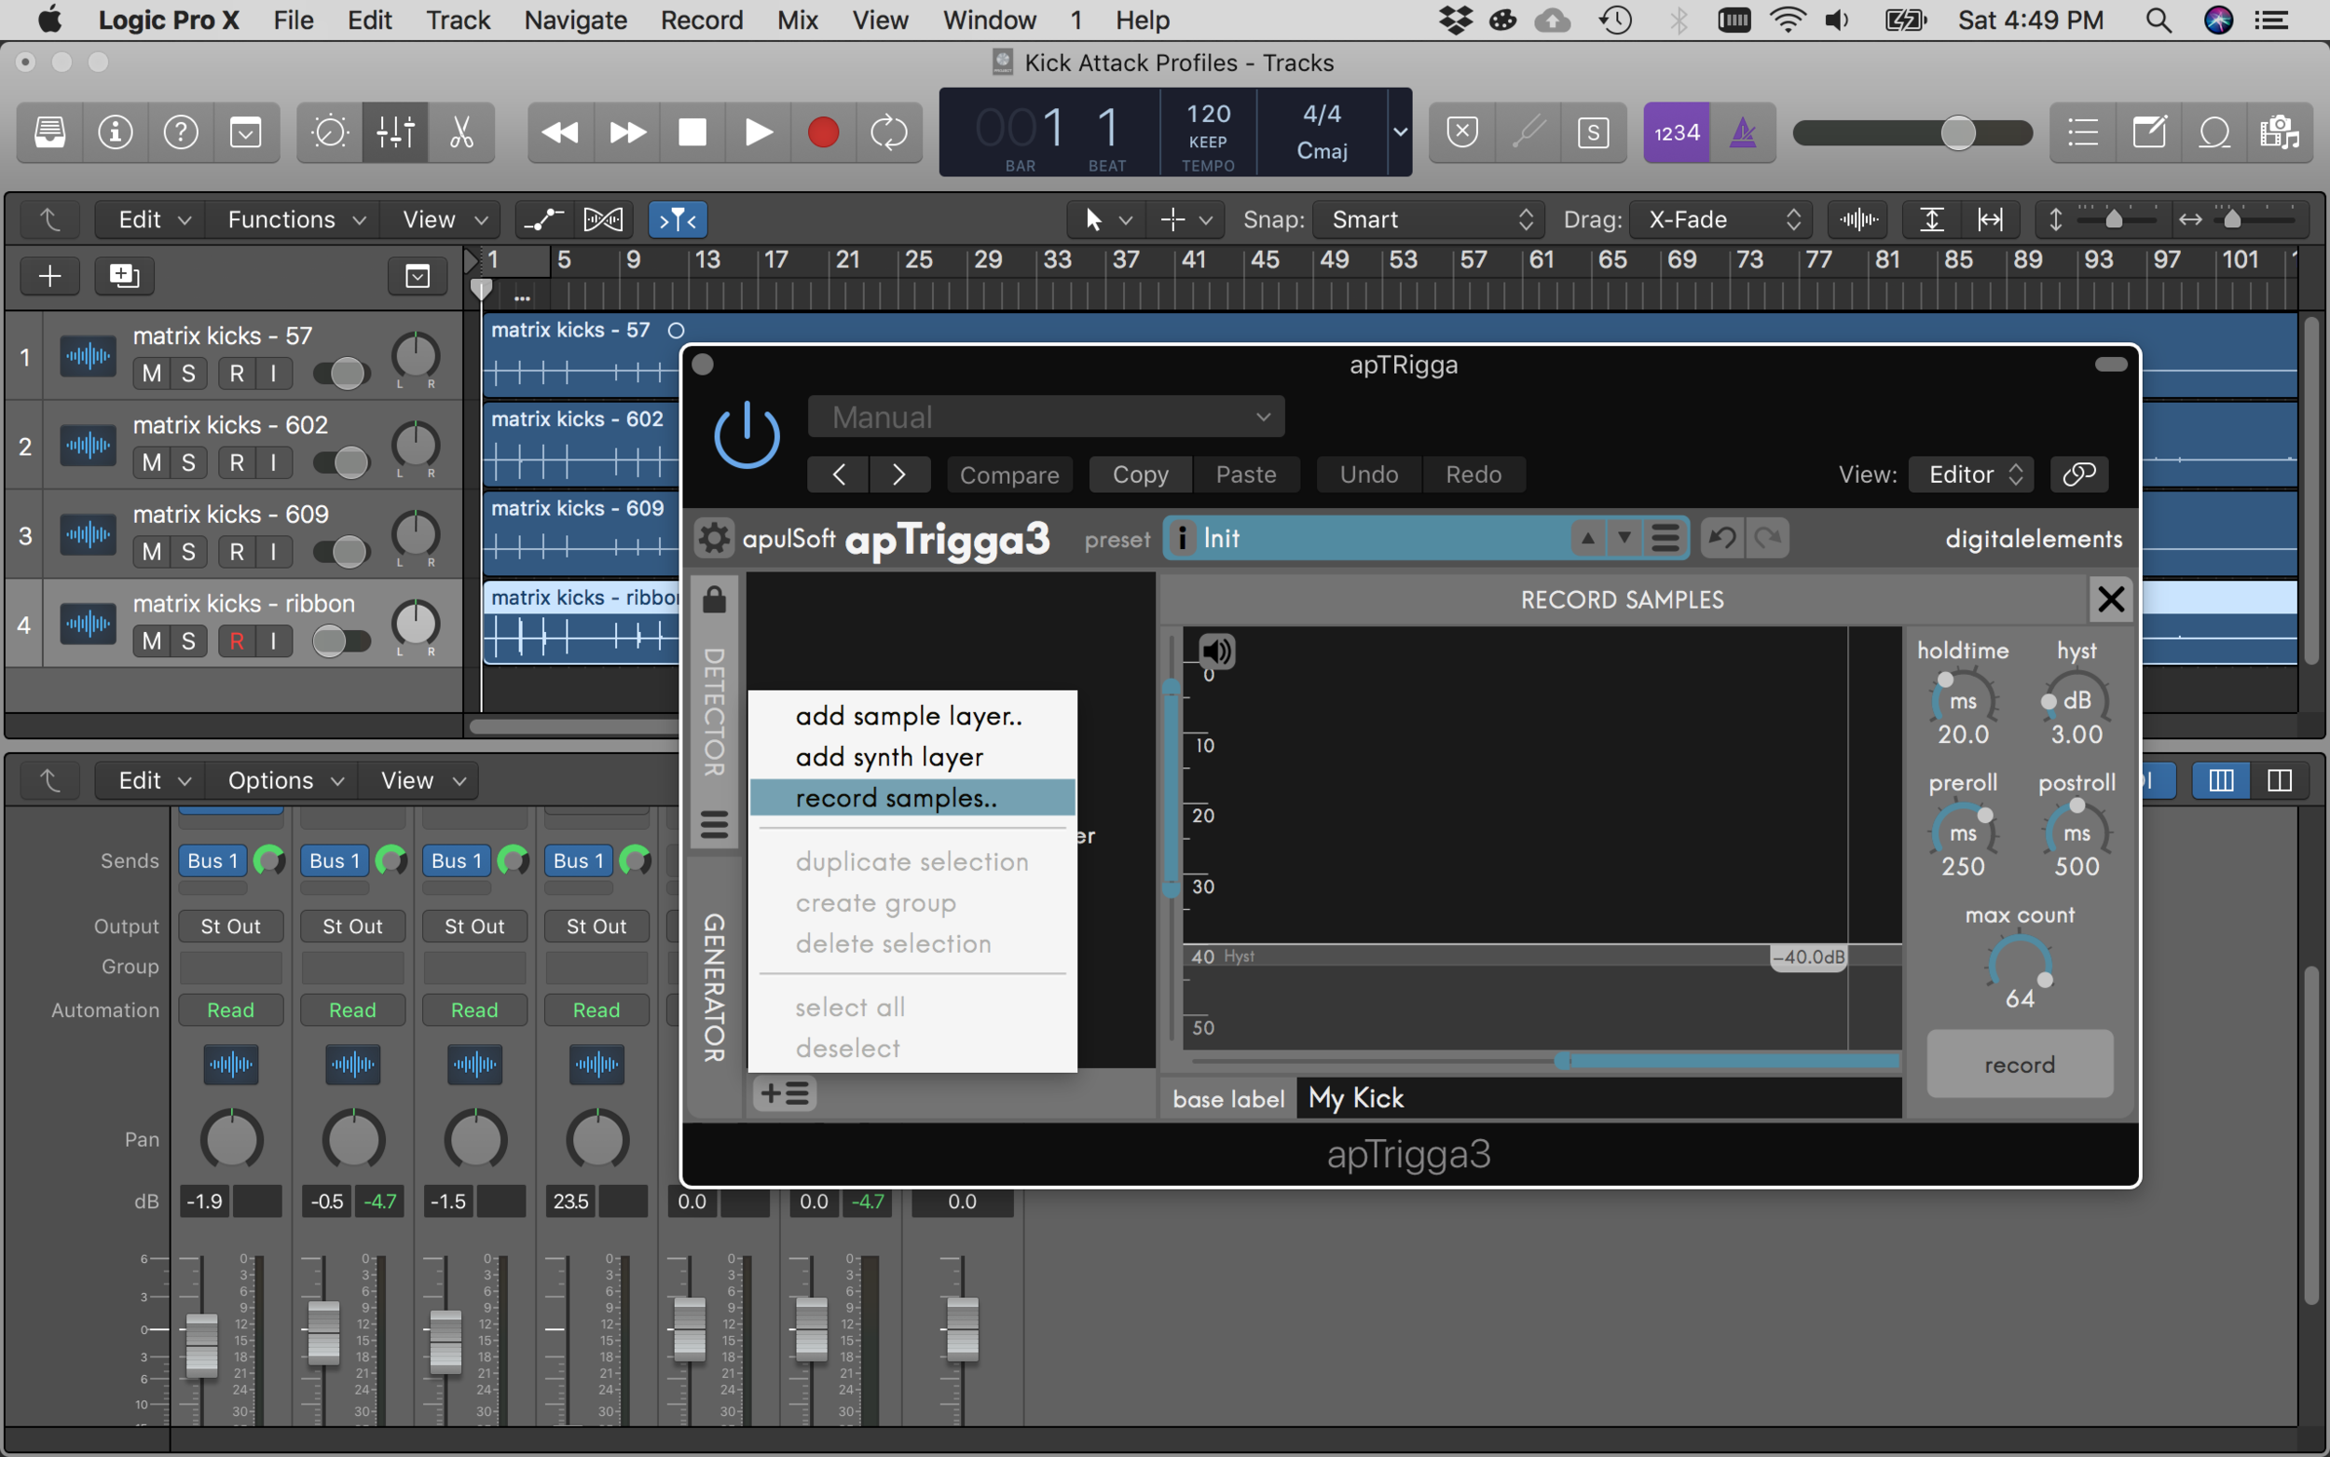2330x1457 pixels.
Task: Toggle the Detector lock icon
Action: pyautogui.click(x=714, y=599)
